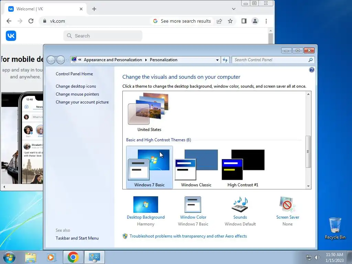Switch to Chrome via taskbar icon

click(x=73, y=257)
